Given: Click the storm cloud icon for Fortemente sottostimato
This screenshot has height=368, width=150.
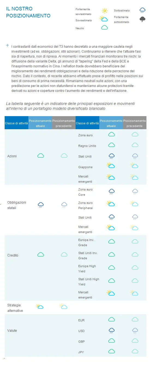Looking at the screenshot, I should pyautogui.click(x=142, y=19).
